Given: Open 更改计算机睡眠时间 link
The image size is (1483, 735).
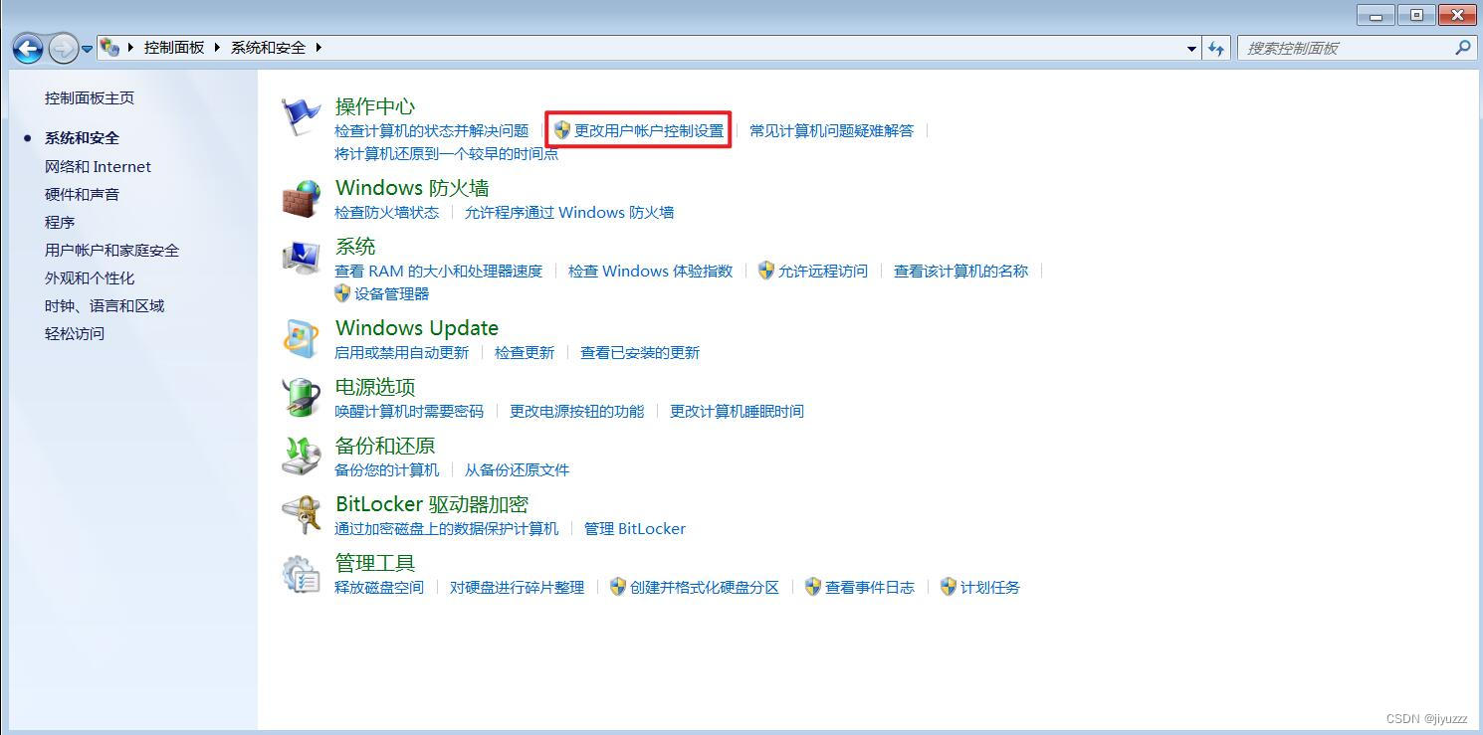Looking at the screenshot, I should click(737, 411).
